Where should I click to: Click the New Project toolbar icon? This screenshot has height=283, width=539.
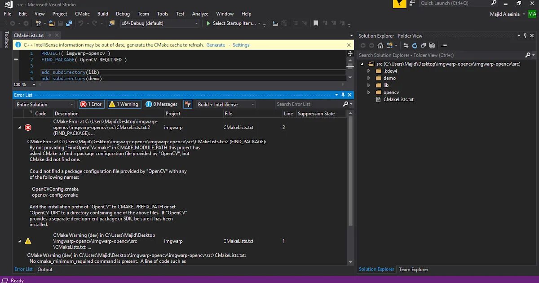tap(38, 23)
